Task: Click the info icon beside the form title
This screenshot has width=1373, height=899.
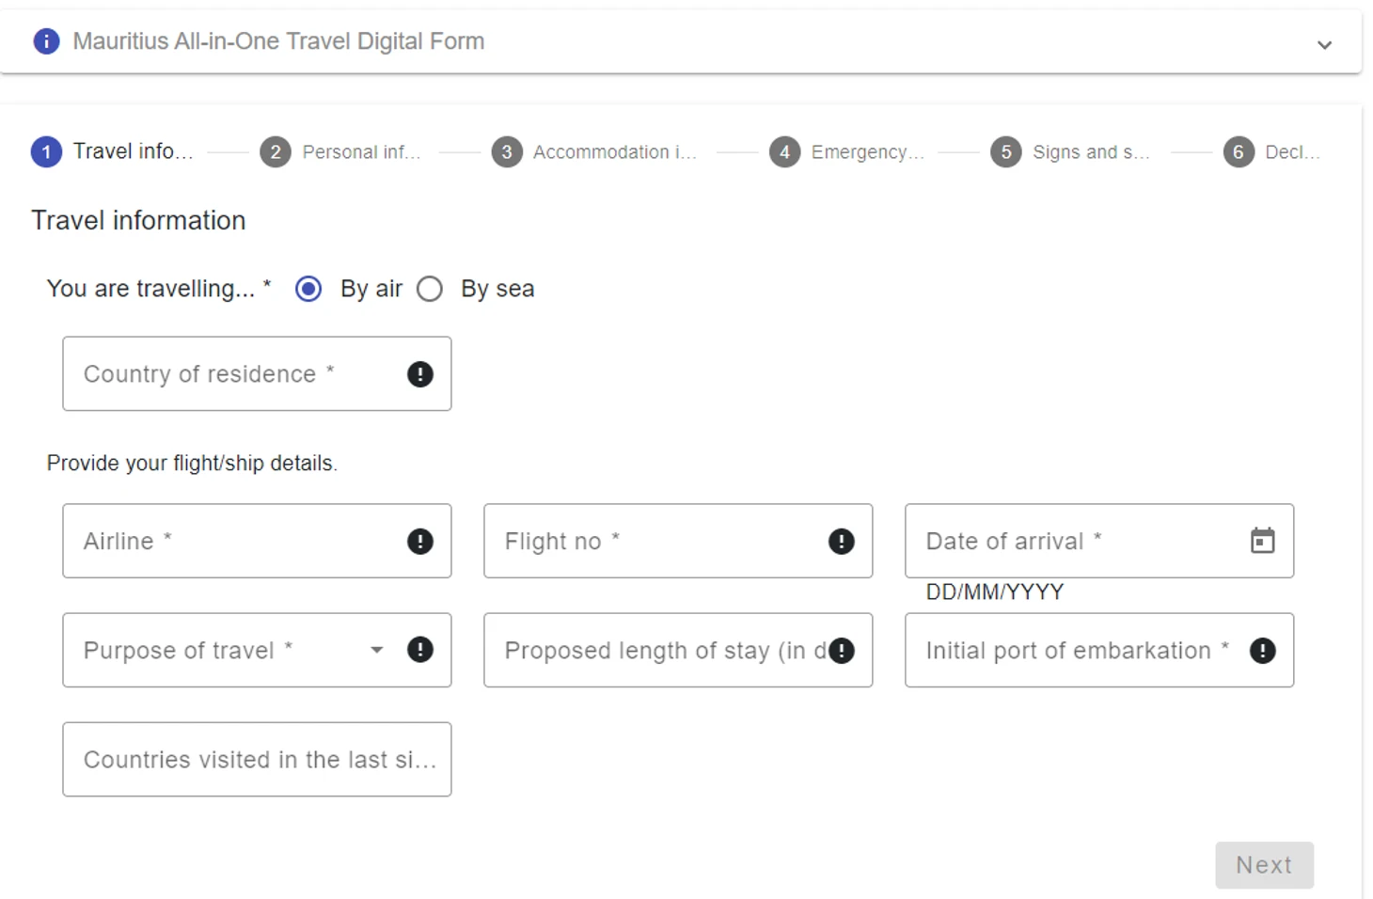Action: pyautogui.click(x=46, y=41)
